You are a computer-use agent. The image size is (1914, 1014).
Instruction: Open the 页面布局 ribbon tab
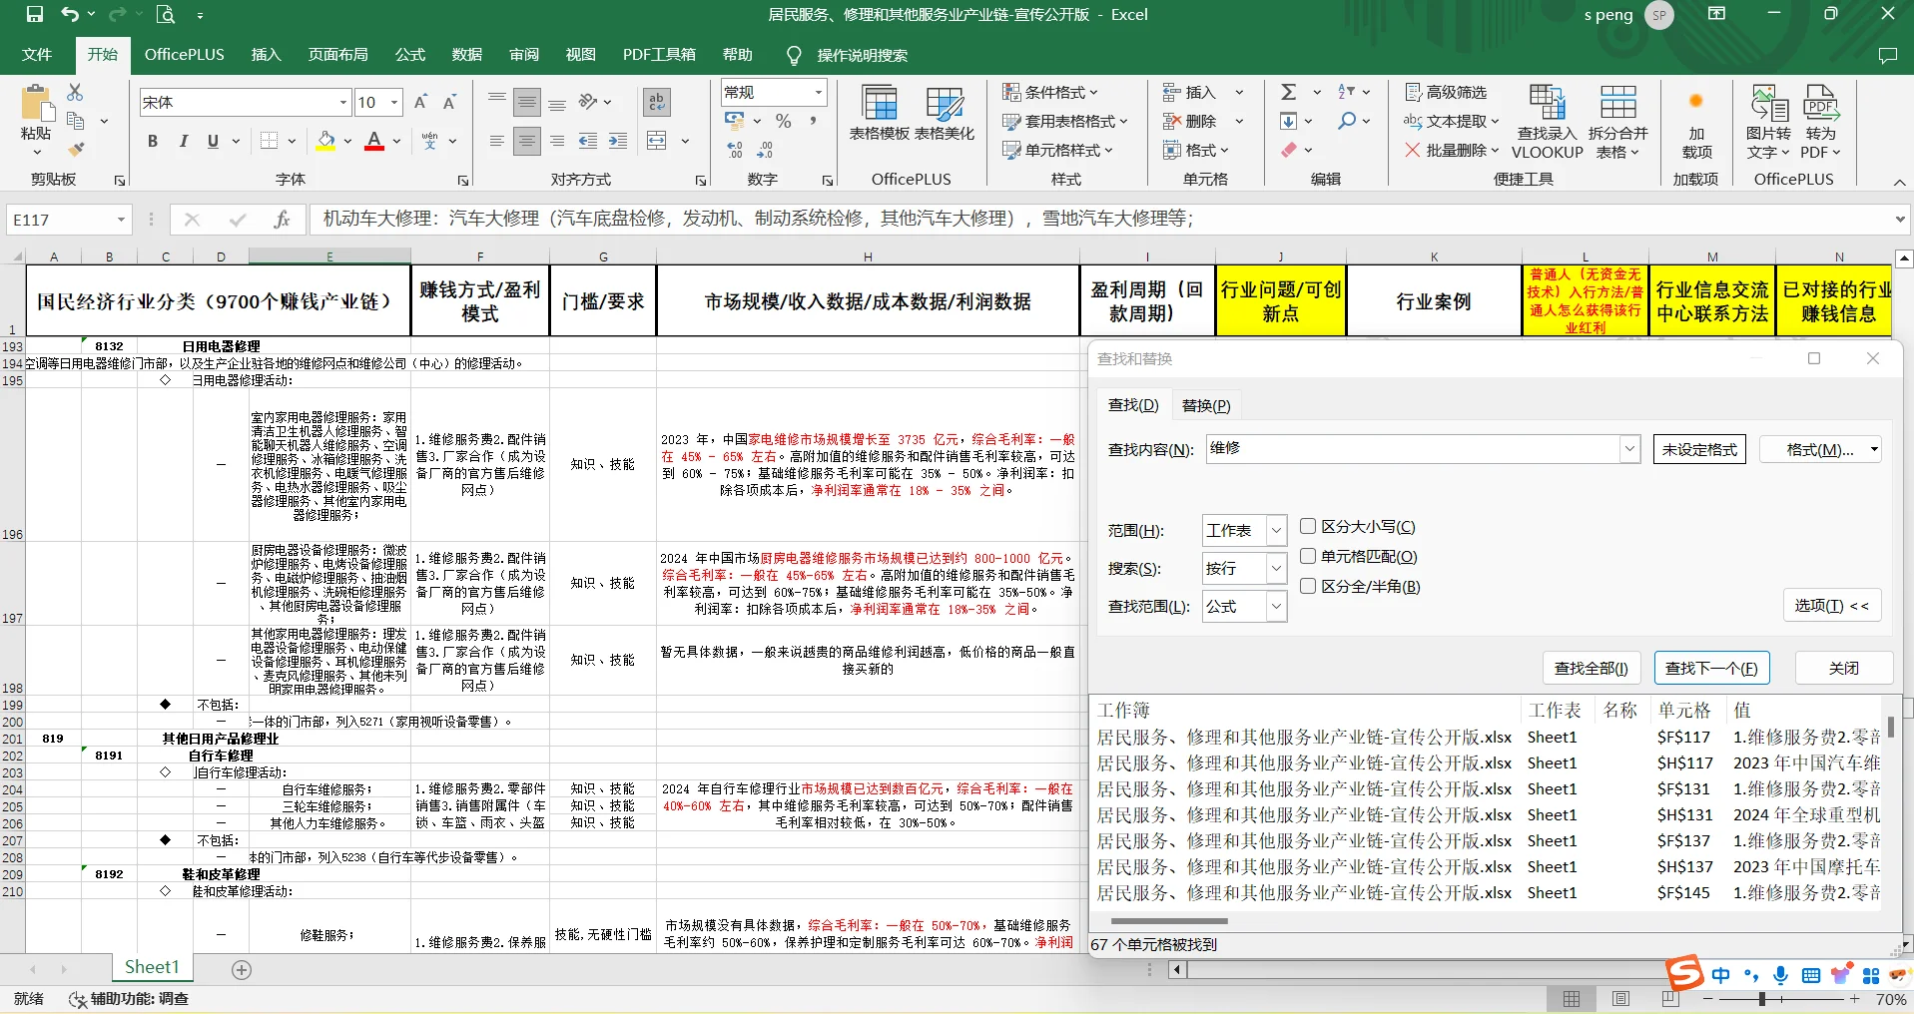click(x=337, y=55)
